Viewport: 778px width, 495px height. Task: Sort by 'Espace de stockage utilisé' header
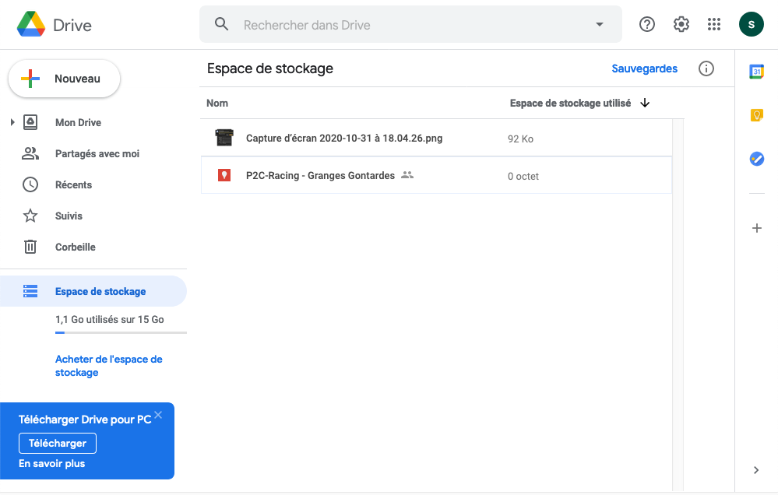tap(571, 104)
